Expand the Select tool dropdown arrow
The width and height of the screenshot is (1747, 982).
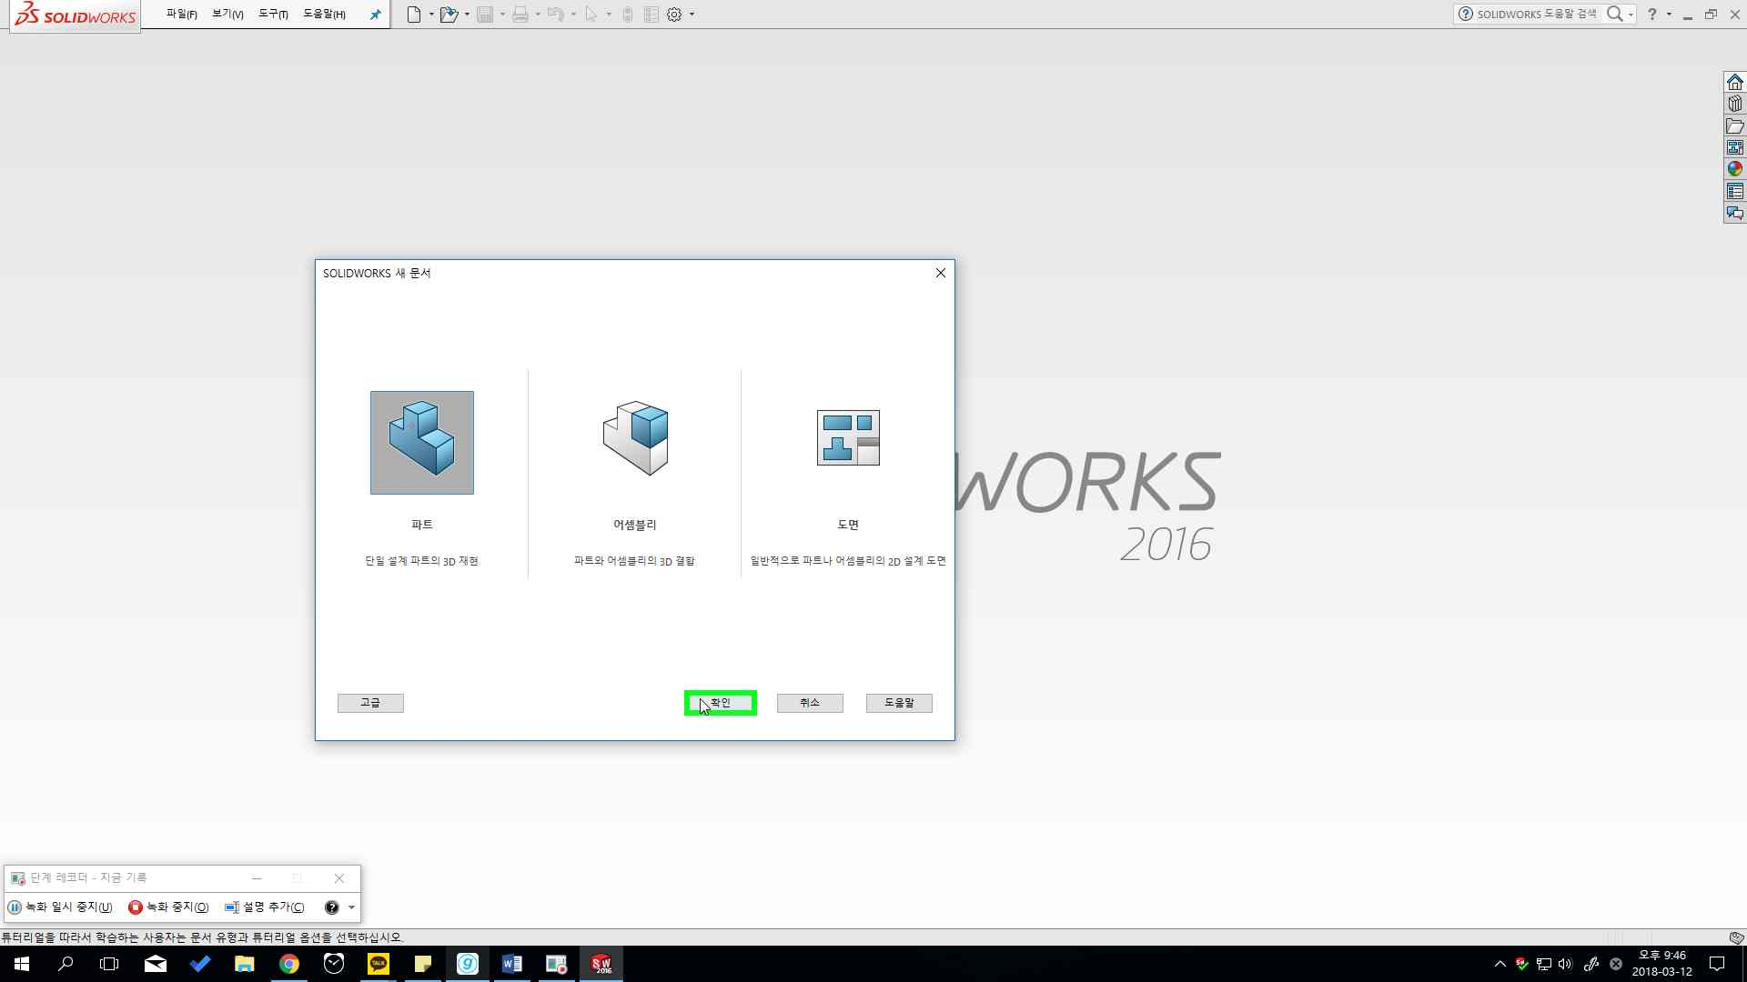click(609, 15)
